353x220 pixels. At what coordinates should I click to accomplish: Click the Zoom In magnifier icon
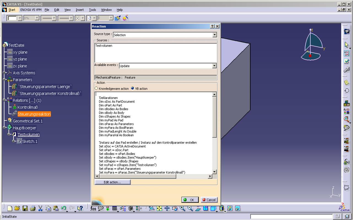(x=182, y=208)
